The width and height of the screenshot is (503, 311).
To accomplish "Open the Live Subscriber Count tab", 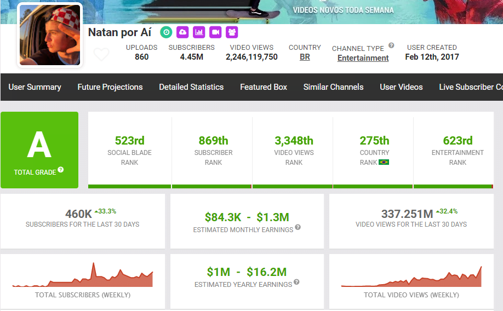I will coord(470,87).
